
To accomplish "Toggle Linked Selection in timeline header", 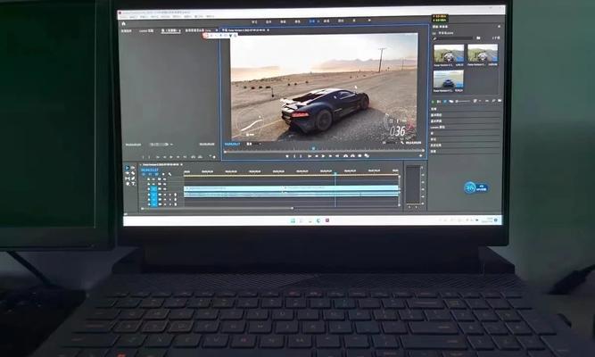I will point(156,174).
